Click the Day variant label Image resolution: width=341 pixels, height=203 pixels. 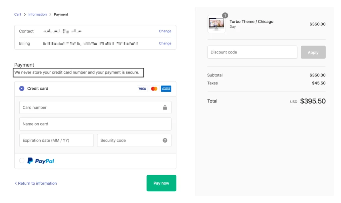pos(233,27)
